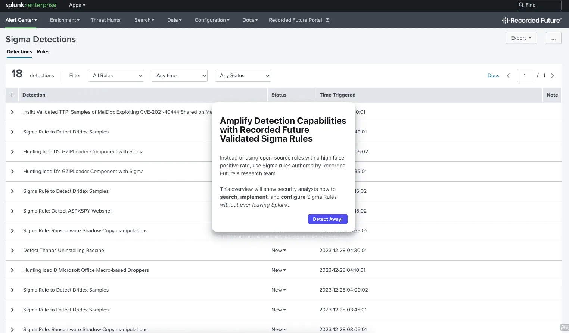Open the Any Status filter dropdown
Image resolution: width=569 pixels, height=333 pixels.
pyautogui.click(x=243, y=76)
